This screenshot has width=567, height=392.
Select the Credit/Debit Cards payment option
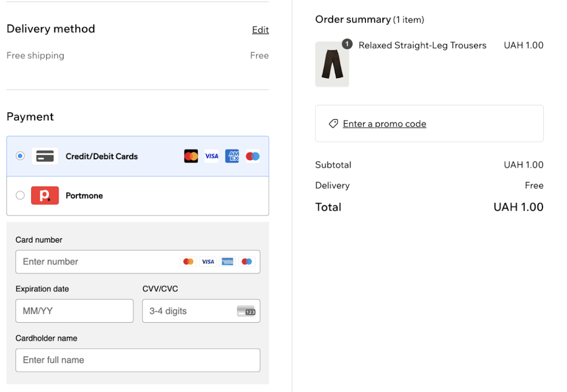point(20,156)
